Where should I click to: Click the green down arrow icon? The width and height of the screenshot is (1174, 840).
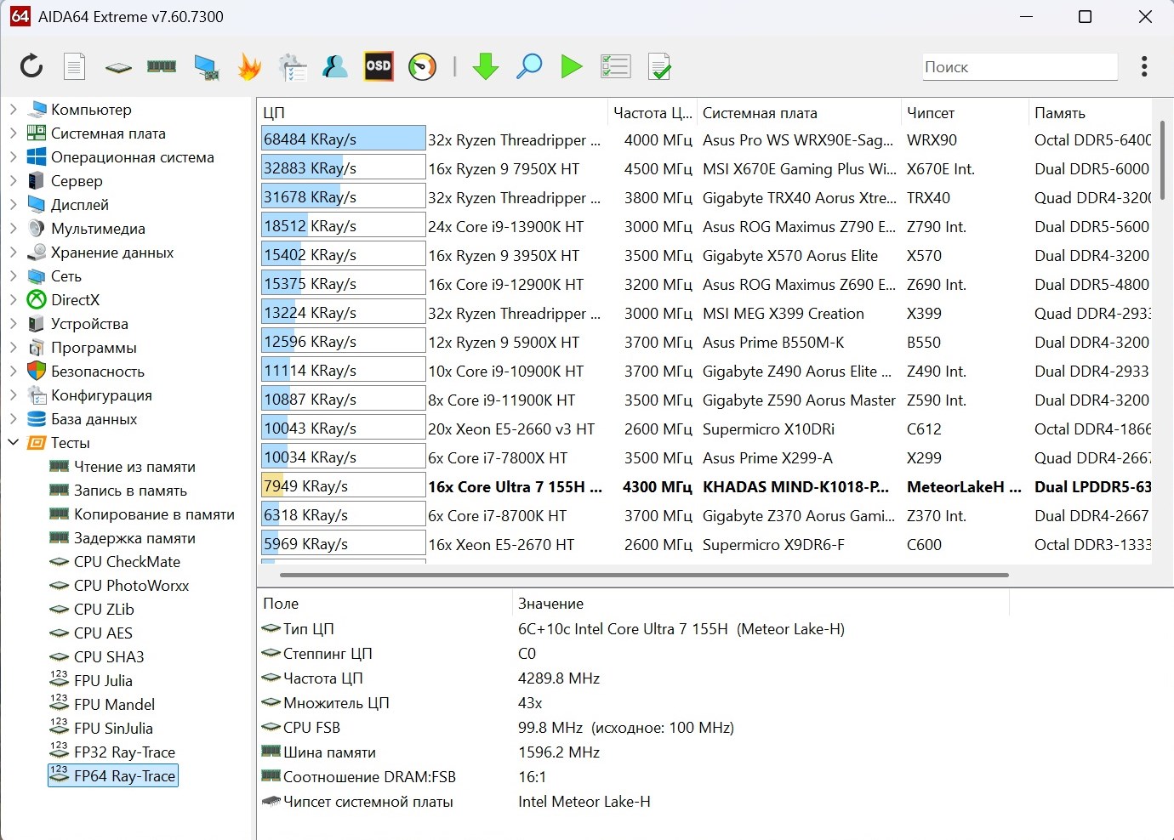(486, 66)
